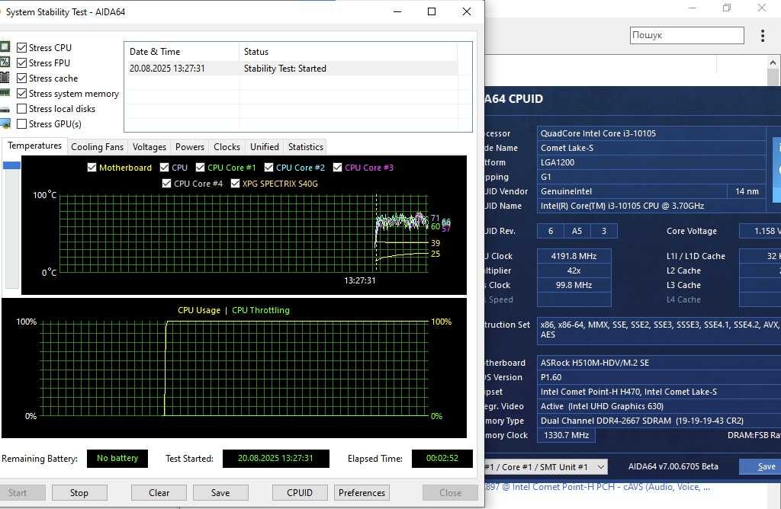The height and width of the screenshot is (509, 781).
Task: Open the core/SMT unit selector dropdown in CPUID
Action: tap(546, 466)
